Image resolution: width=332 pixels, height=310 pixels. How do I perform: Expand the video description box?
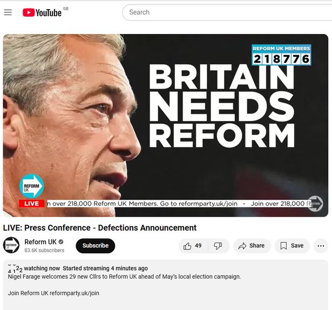(166, 285)
